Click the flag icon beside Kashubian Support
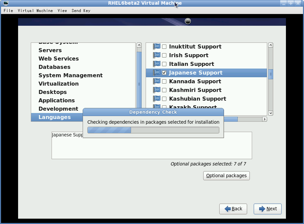Viewport: 304px width, 224px height. coord(157,99)
